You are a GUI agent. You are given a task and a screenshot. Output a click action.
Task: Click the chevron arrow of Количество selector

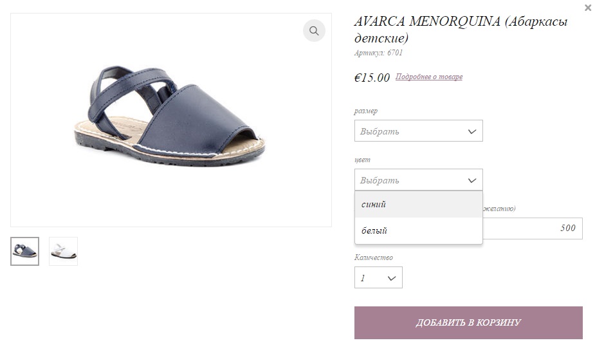point(392,278)
